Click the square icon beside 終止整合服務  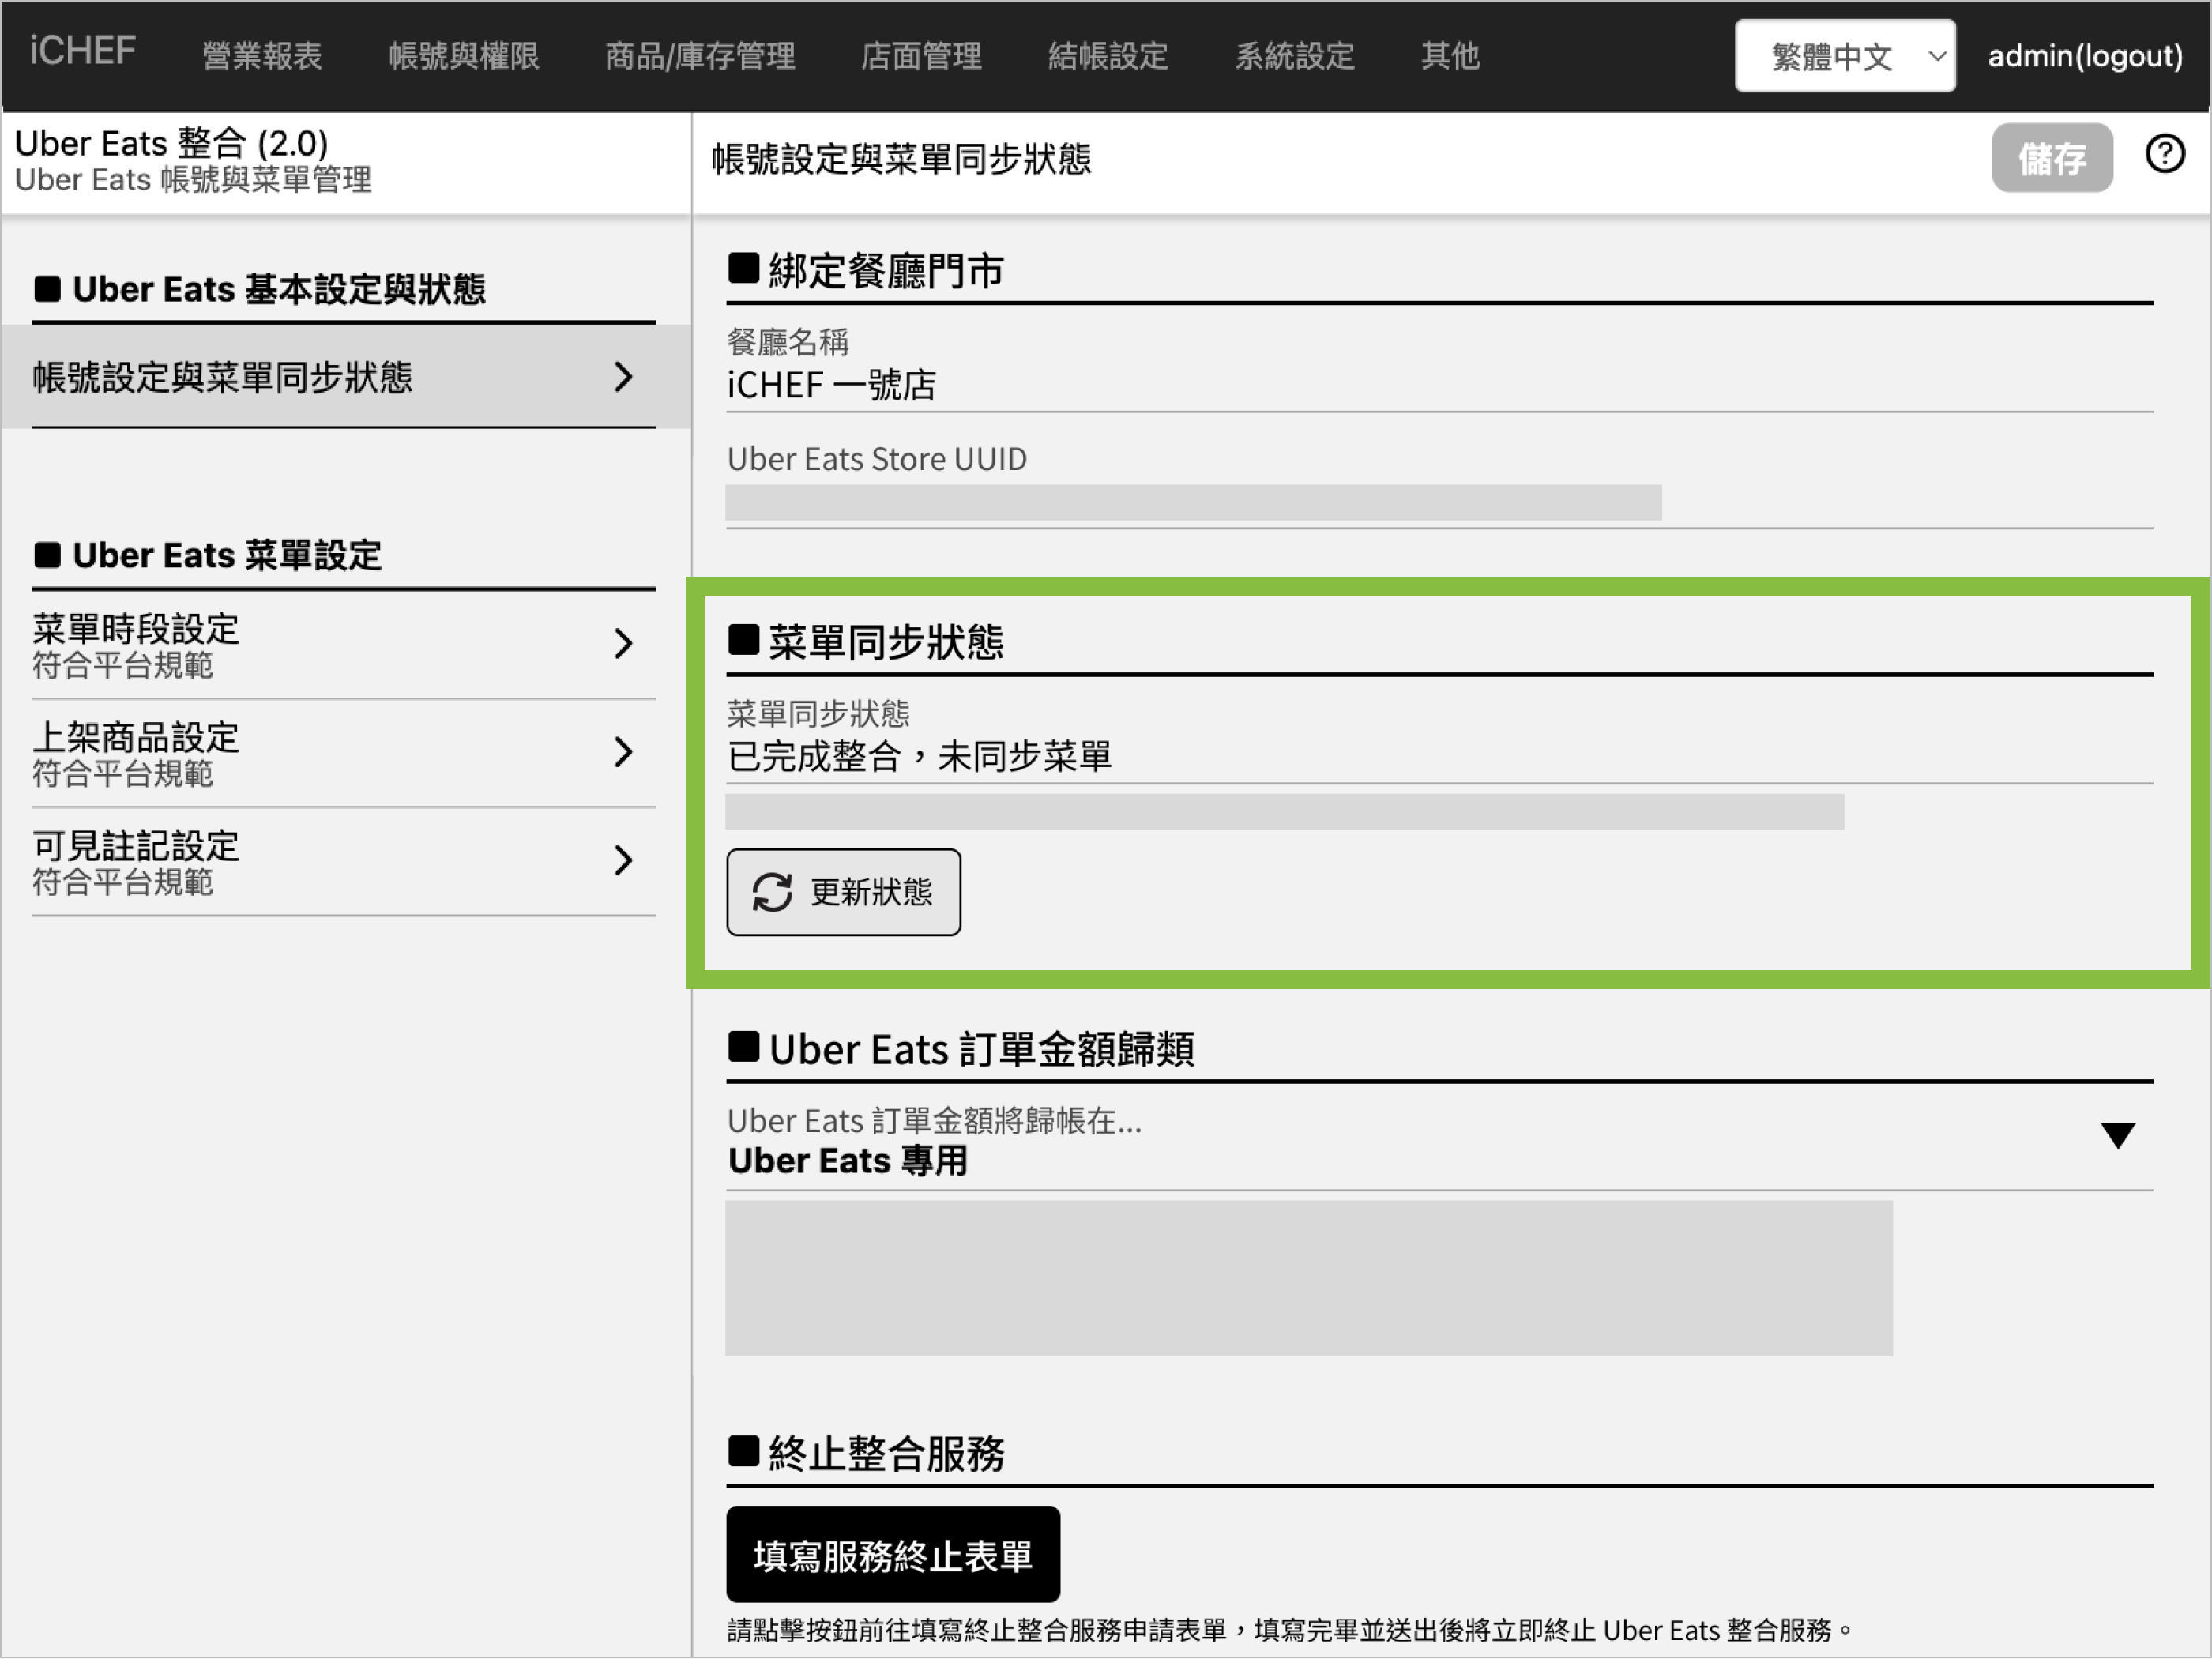(x=744, y=1452)
